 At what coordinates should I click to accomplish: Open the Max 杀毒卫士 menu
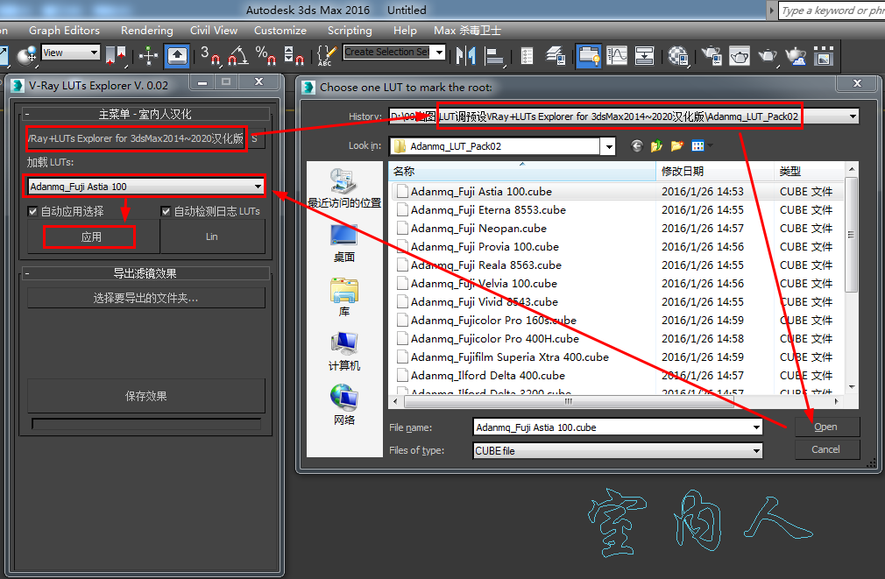(467, 31)
